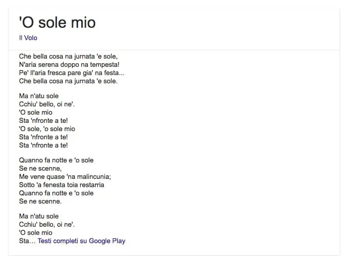
Task: Click Ma n'atu sole opening the final stanza
Action: click(x=39, y=216)
